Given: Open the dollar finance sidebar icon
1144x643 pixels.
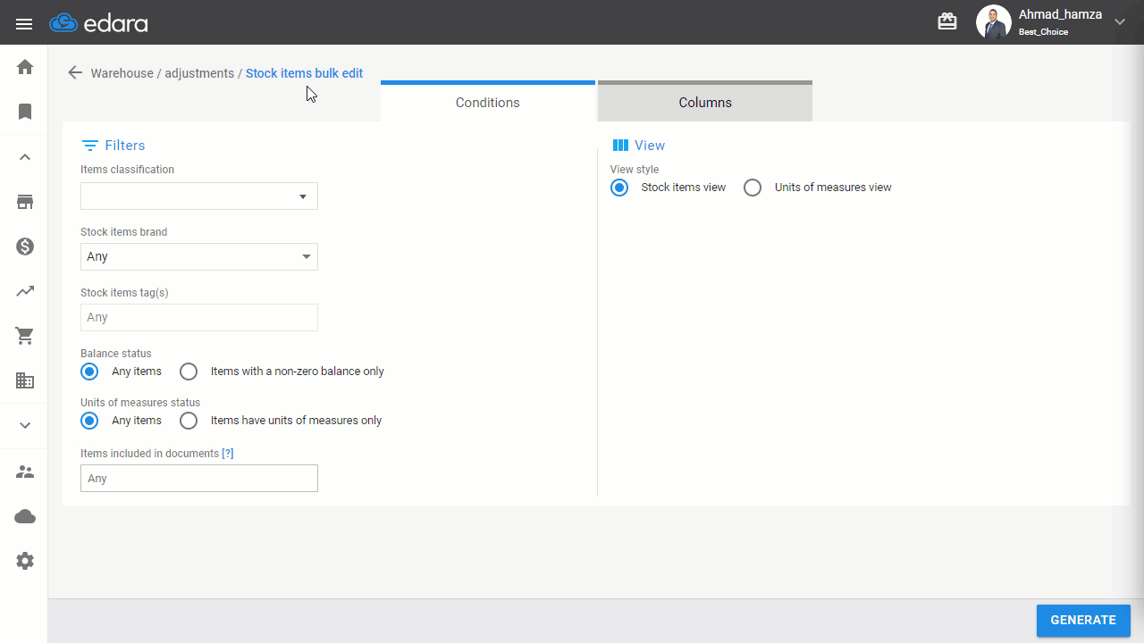Looking at the screenshot, I should (x=25, y=246).
